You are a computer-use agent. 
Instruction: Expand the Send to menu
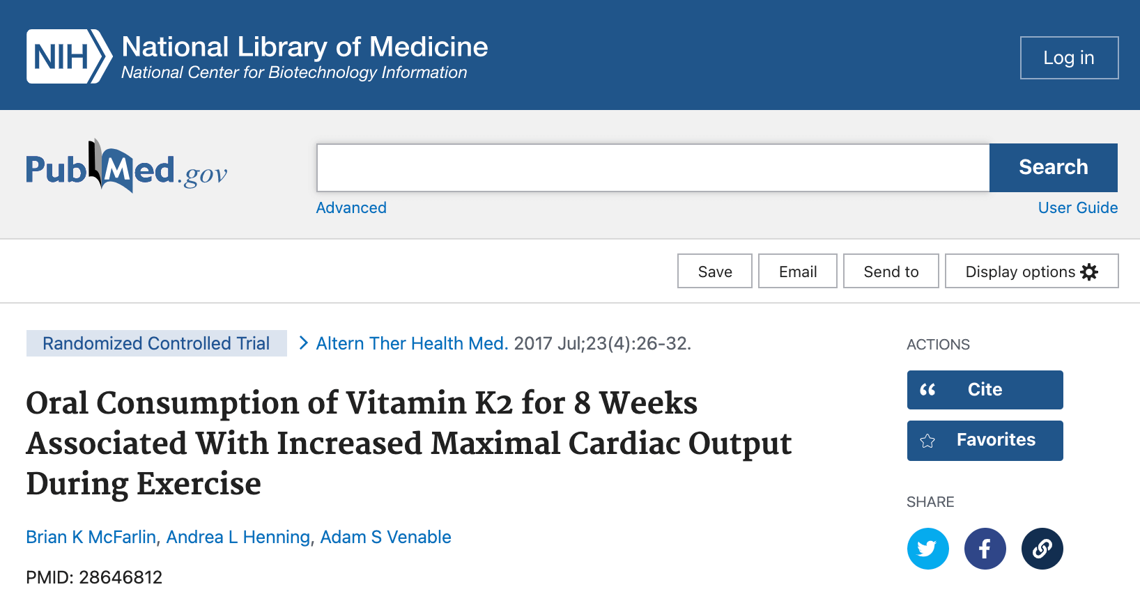click(x=891, y=272)
